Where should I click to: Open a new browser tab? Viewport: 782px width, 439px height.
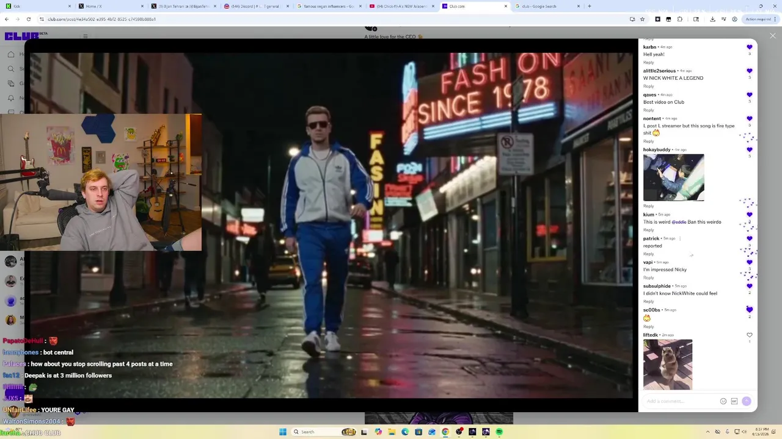(589, 6)
